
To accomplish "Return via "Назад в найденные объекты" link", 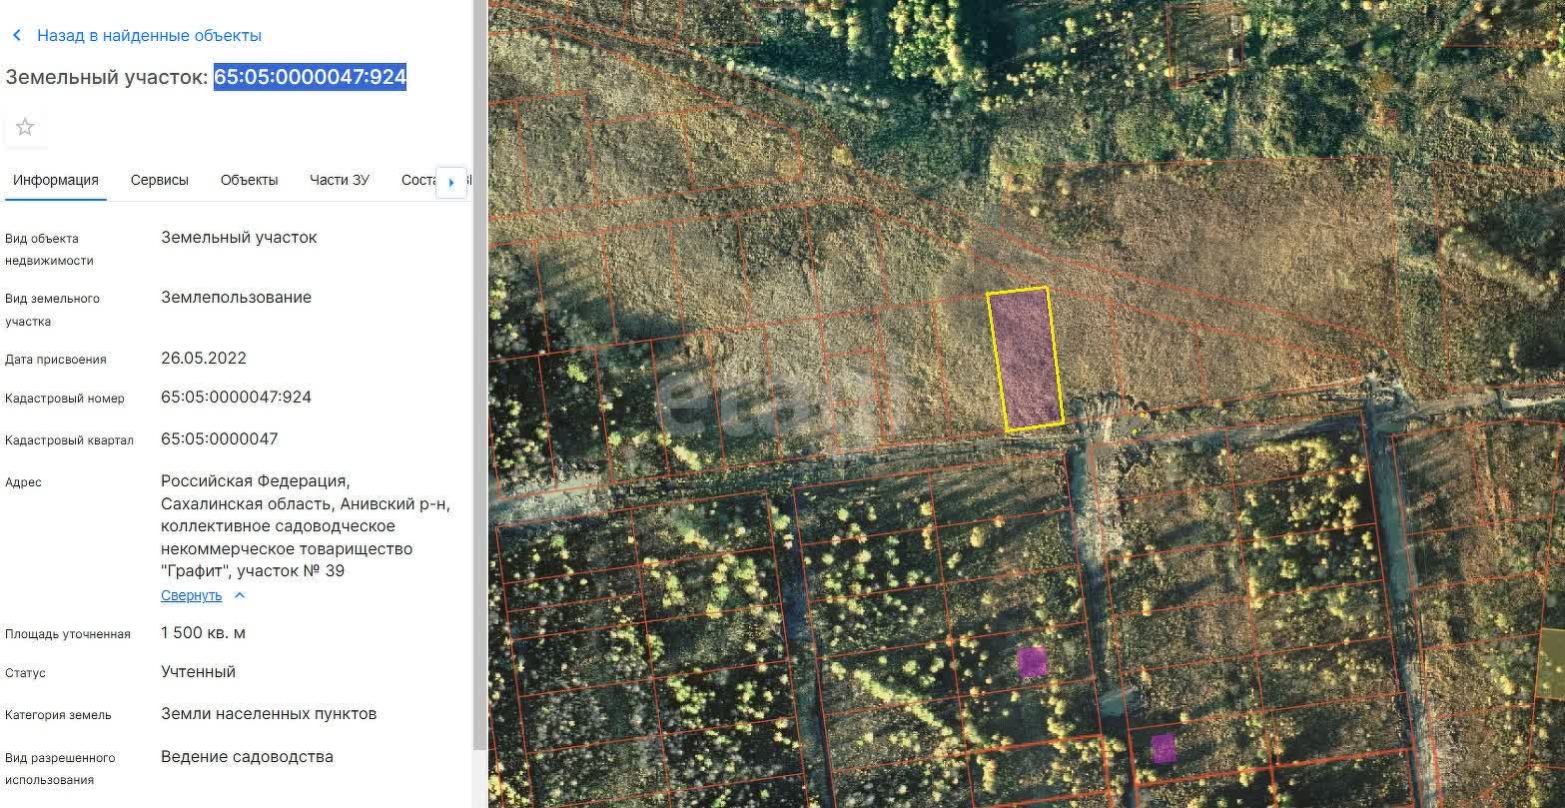I will [x=149, y=36].
